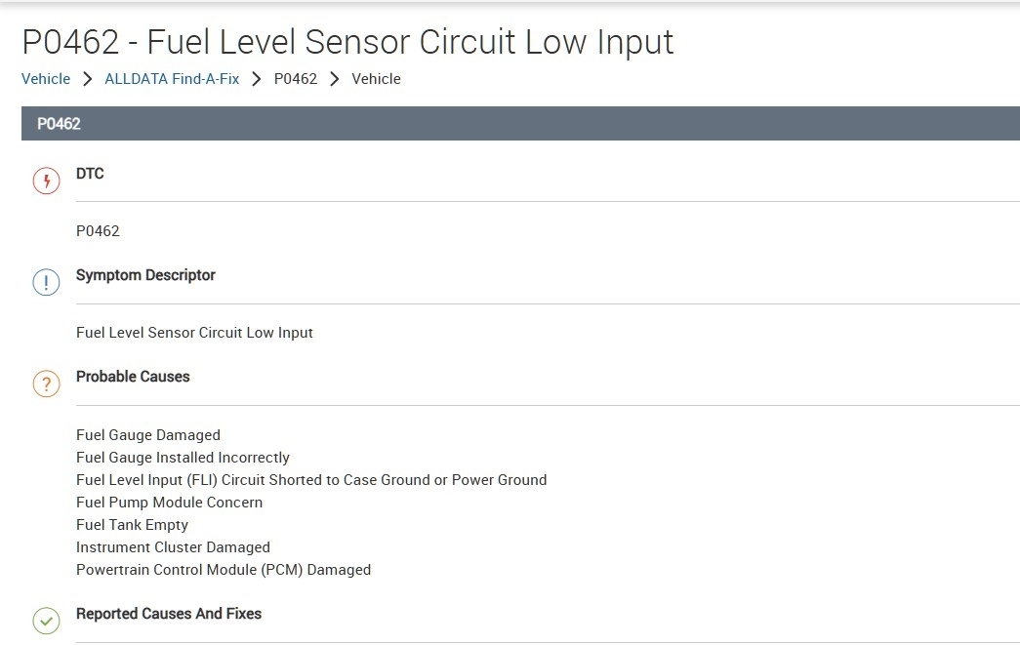Open the Reported Causes And Fixes section
1020x645 pixels.
point(169,614)
